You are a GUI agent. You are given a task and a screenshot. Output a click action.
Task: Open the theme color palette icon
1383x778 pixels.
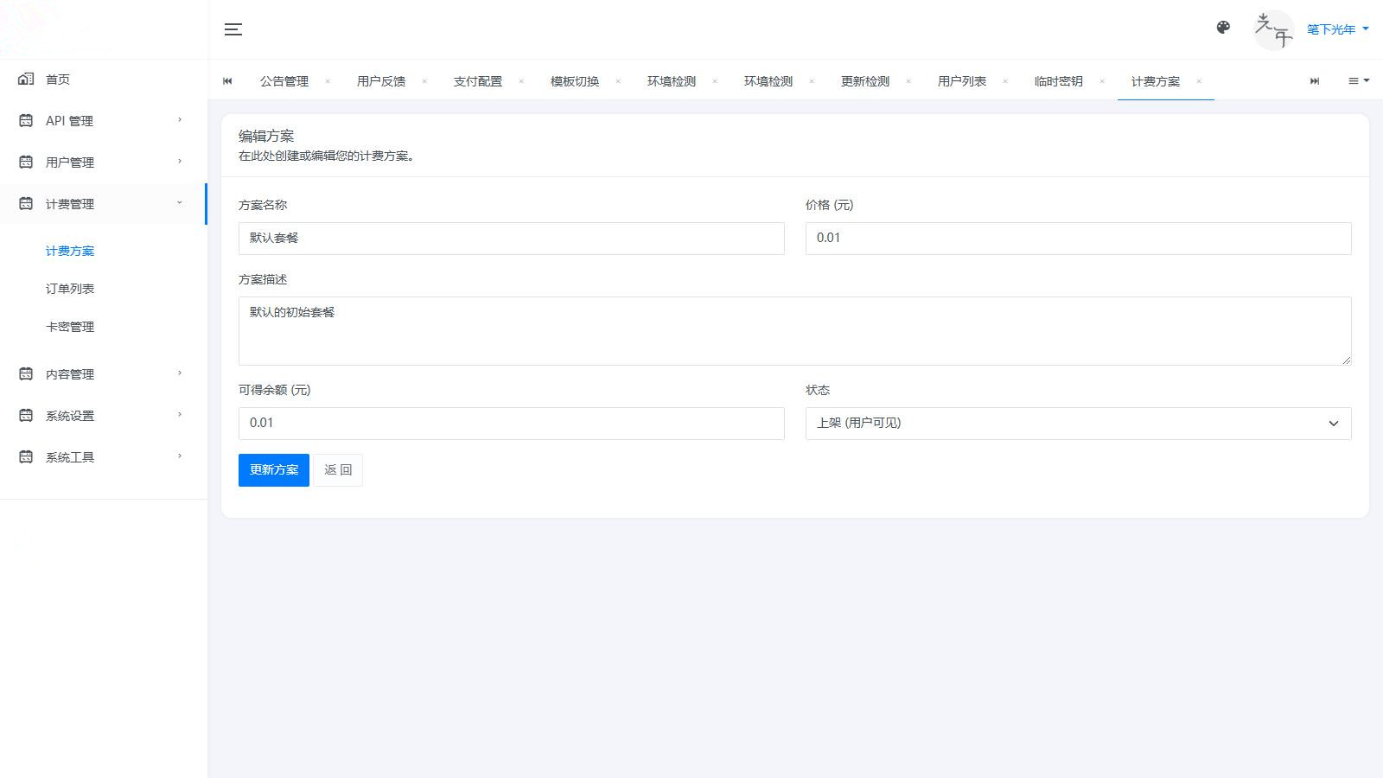pyautogui.click(x=1223, y=28)
